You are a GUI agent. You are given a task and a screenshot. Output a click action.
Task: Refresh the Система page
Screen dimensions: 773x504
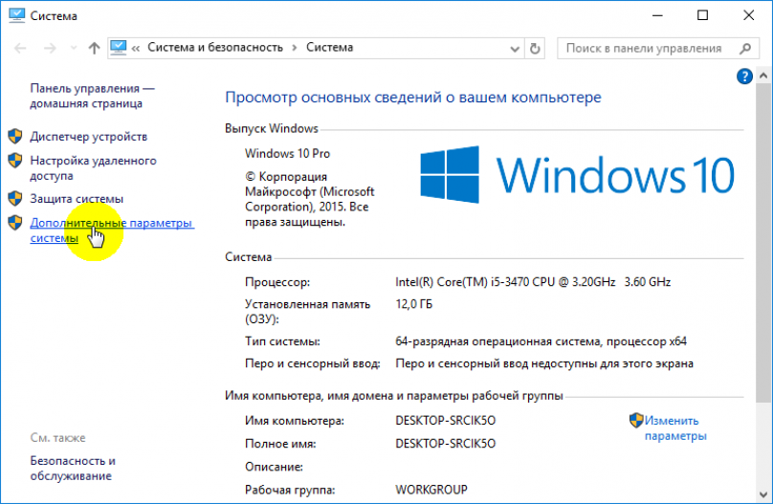(535, 48)
